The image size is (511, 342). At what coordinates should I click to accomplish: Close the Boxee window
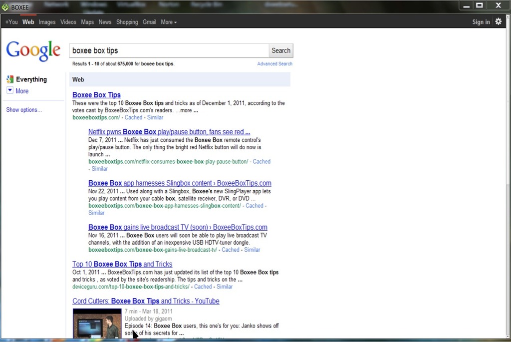499,5
